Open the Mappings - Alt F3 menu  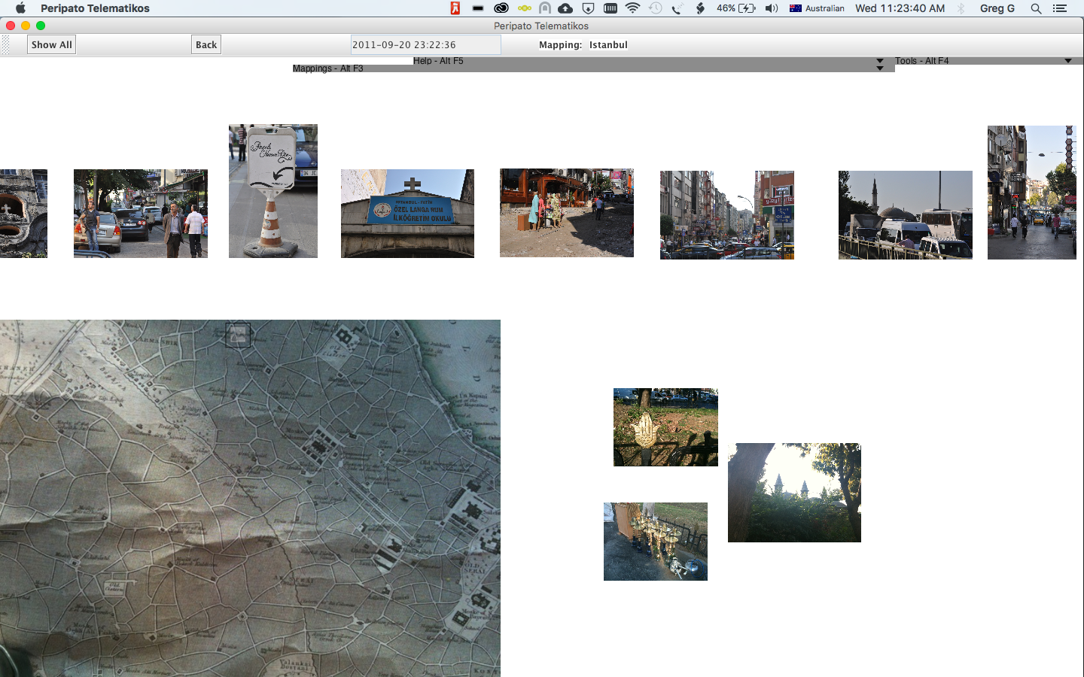pyautogui.click(x=327, y=68)
